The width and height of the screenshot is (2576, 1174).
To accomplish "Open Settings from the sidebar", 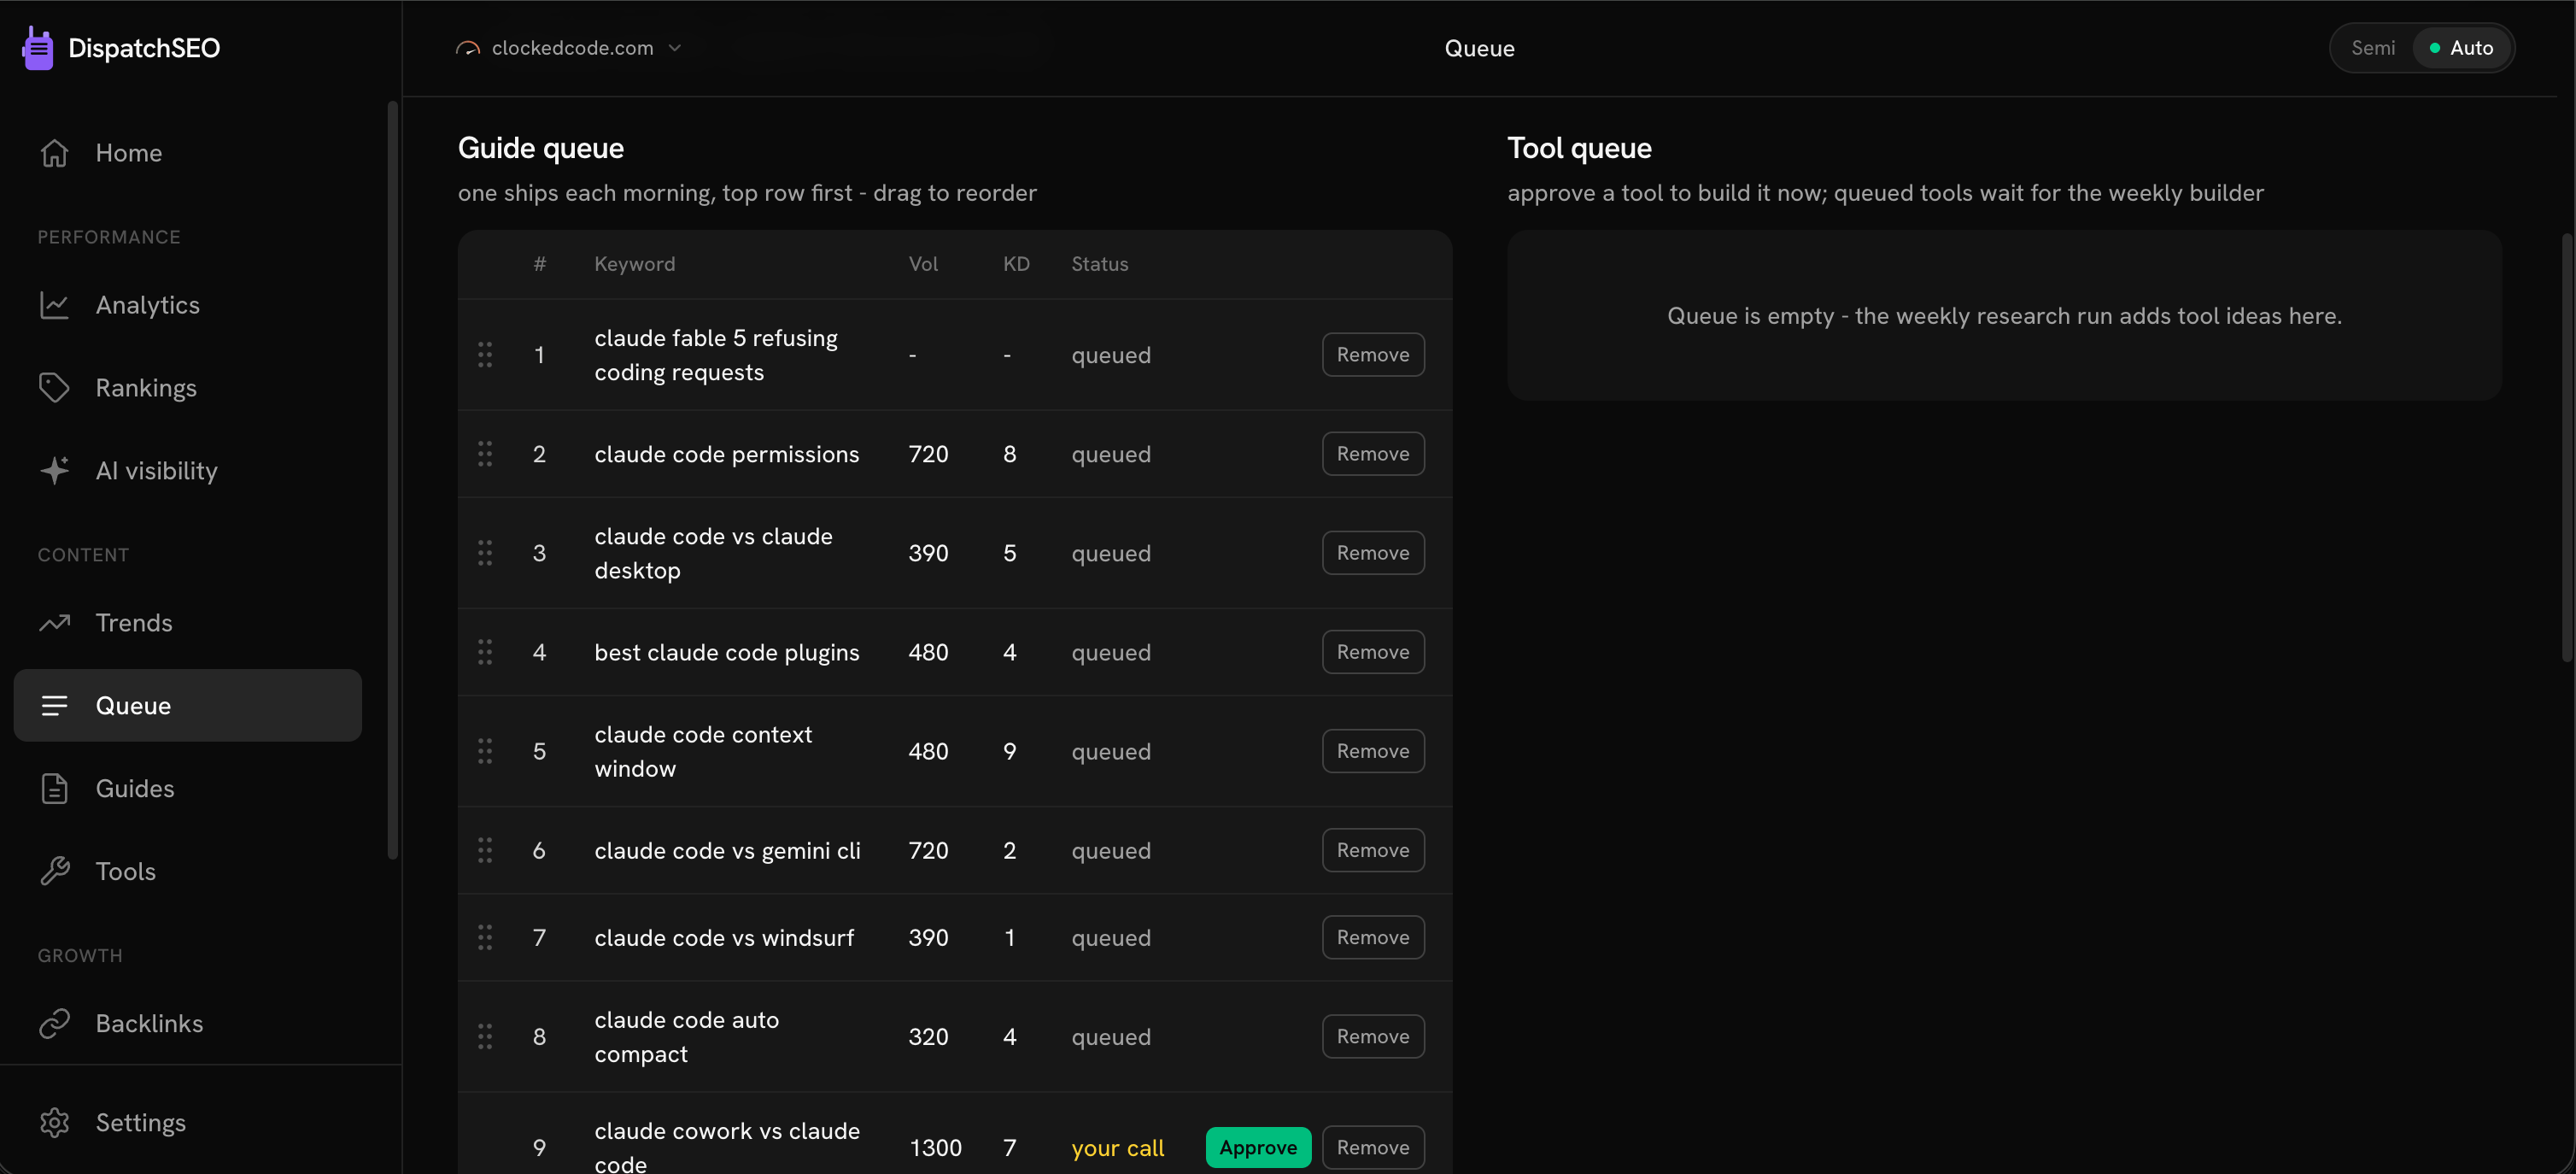I will point(188,1123).
